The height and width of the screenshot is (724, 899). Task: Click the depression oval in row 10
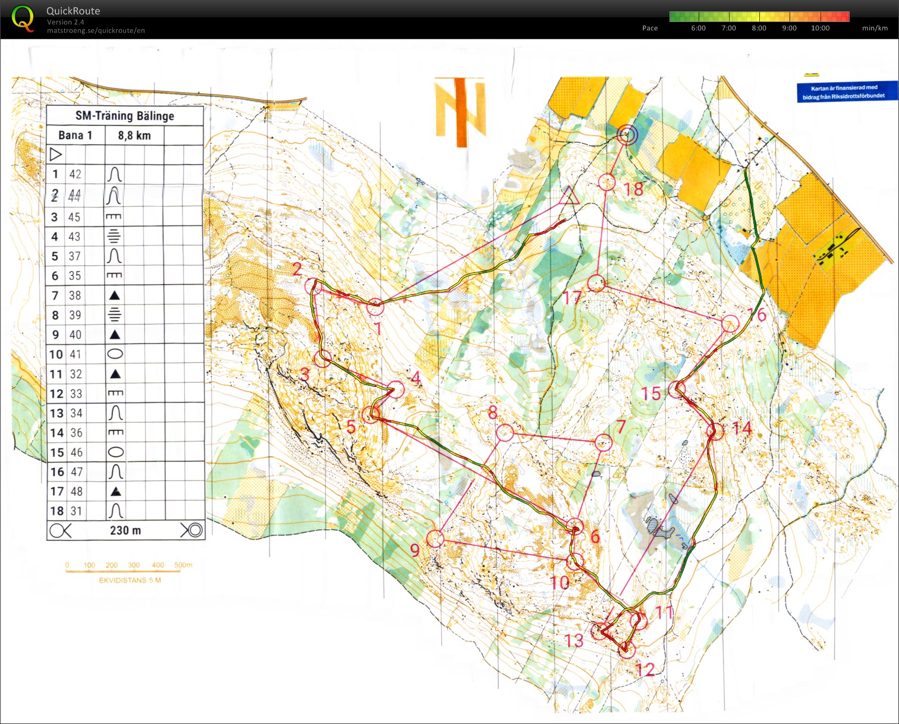115,354
